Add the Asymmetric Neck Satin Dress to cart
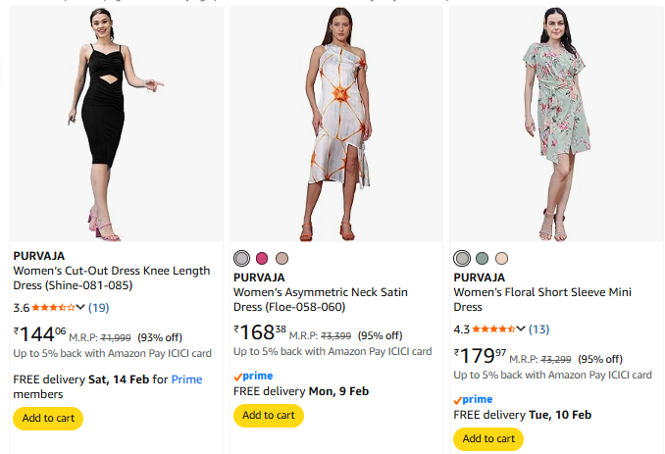This screenshot has width=665, height=454. 268,415
